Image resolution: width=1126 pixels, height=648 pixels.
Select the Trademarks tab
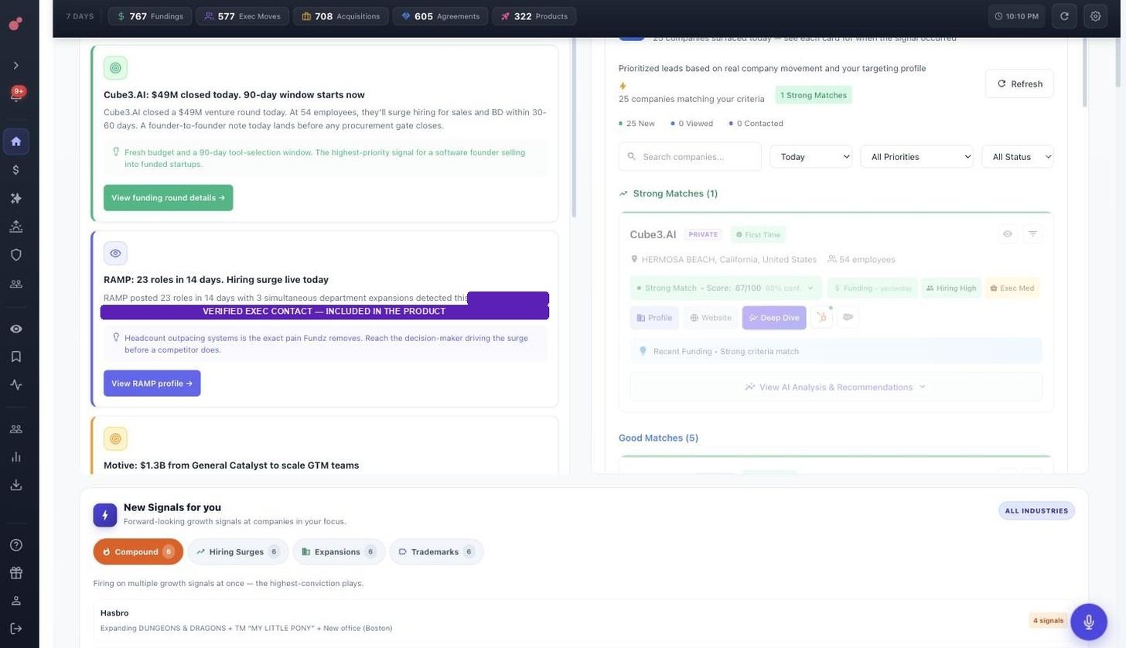click(x=436, y=552)
